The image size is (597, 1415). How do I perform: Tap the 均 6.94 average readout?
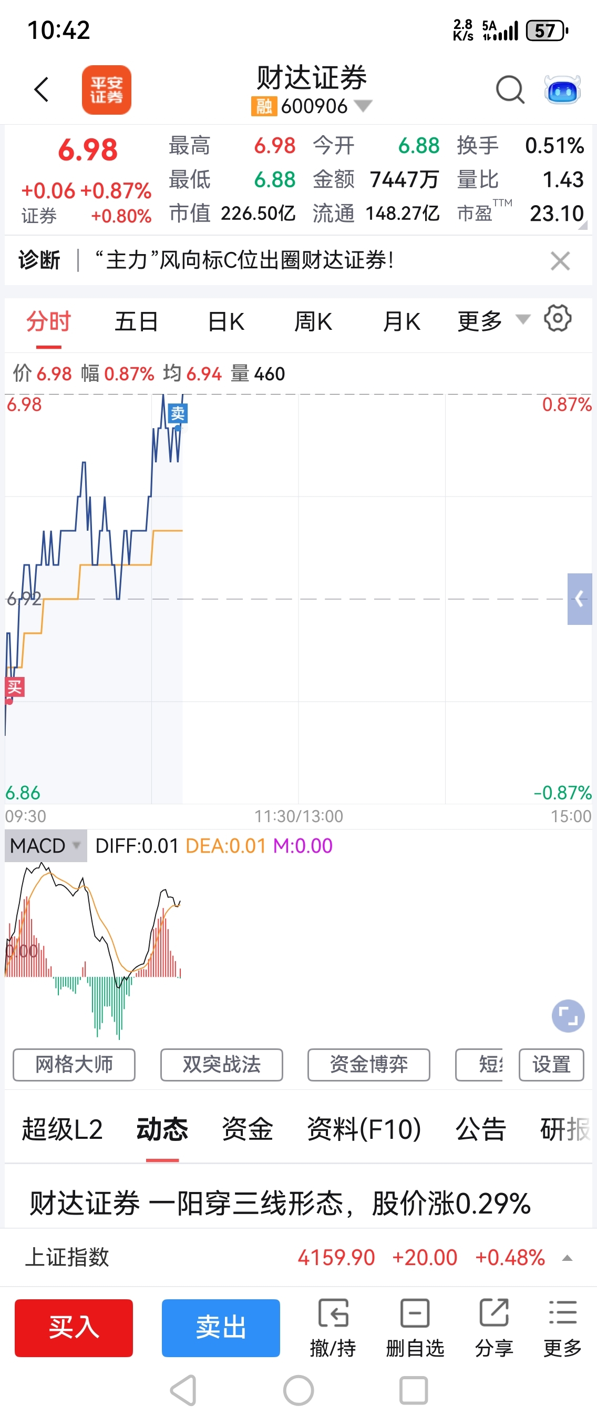(x=192, y=373)
